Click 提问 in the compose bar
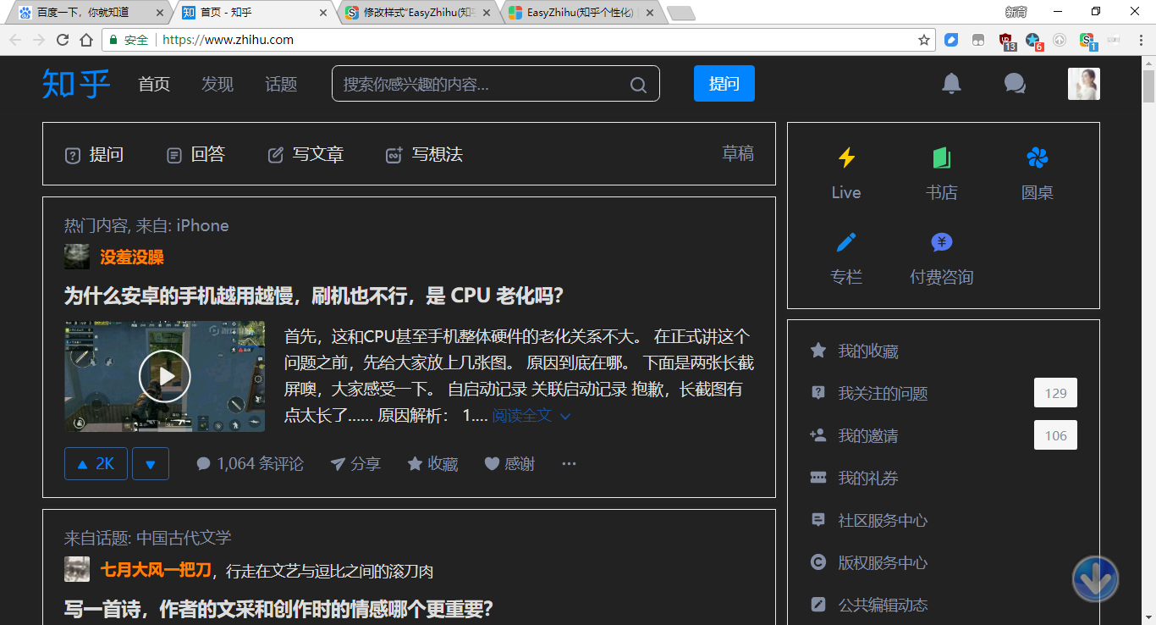 coord(95,154)
